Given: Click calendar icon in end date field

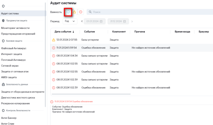Looking at the screenshot, I should click(x=124, y=21).
